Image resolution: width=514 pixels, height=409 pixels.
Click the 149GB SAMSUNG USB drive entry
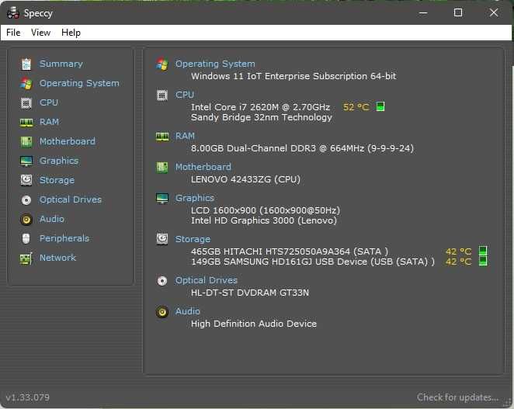click(x=313, y=262)
